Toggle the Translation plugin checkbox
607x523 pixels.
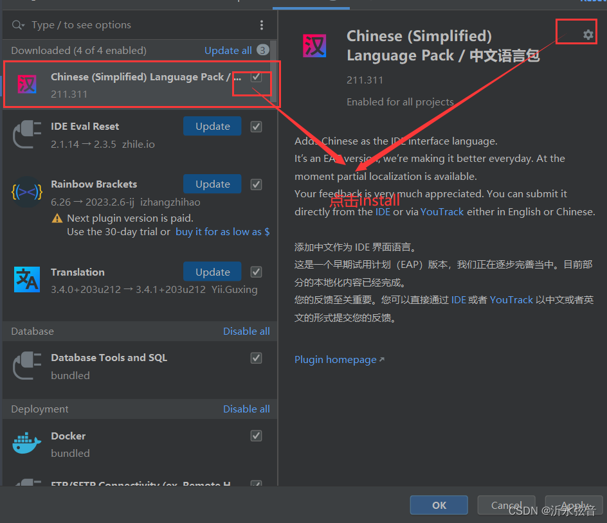point(257,272)
